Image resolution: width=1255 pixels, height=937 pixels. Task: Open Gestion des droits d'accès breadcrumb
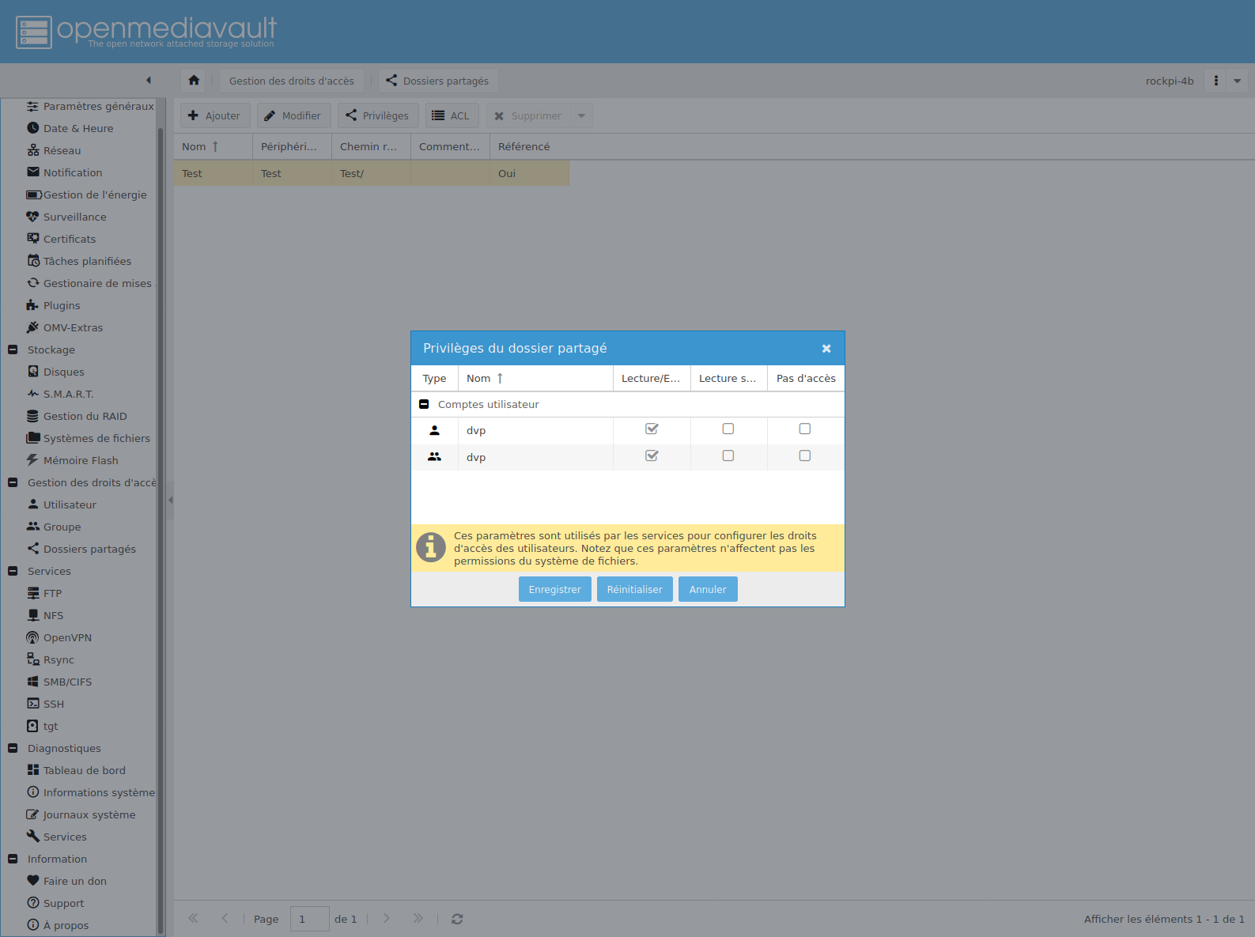click(291, 81)
